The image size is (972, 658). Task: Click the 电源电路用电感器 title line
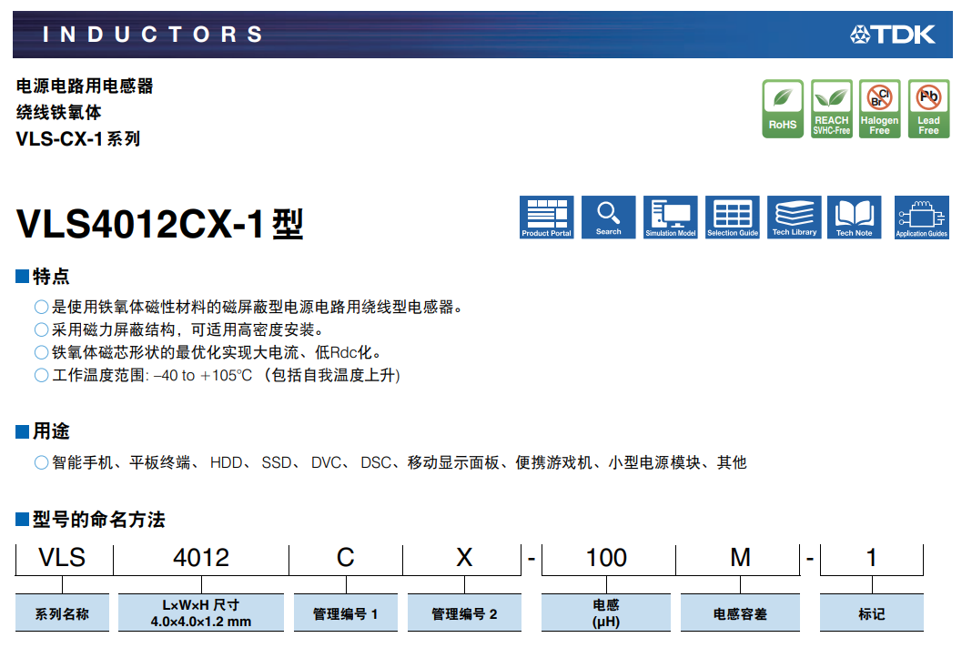(x=85, y=86)
